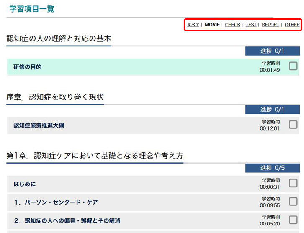
Task: Open lesson 1. パーソン・センタード・ケア
Action: 56,202
